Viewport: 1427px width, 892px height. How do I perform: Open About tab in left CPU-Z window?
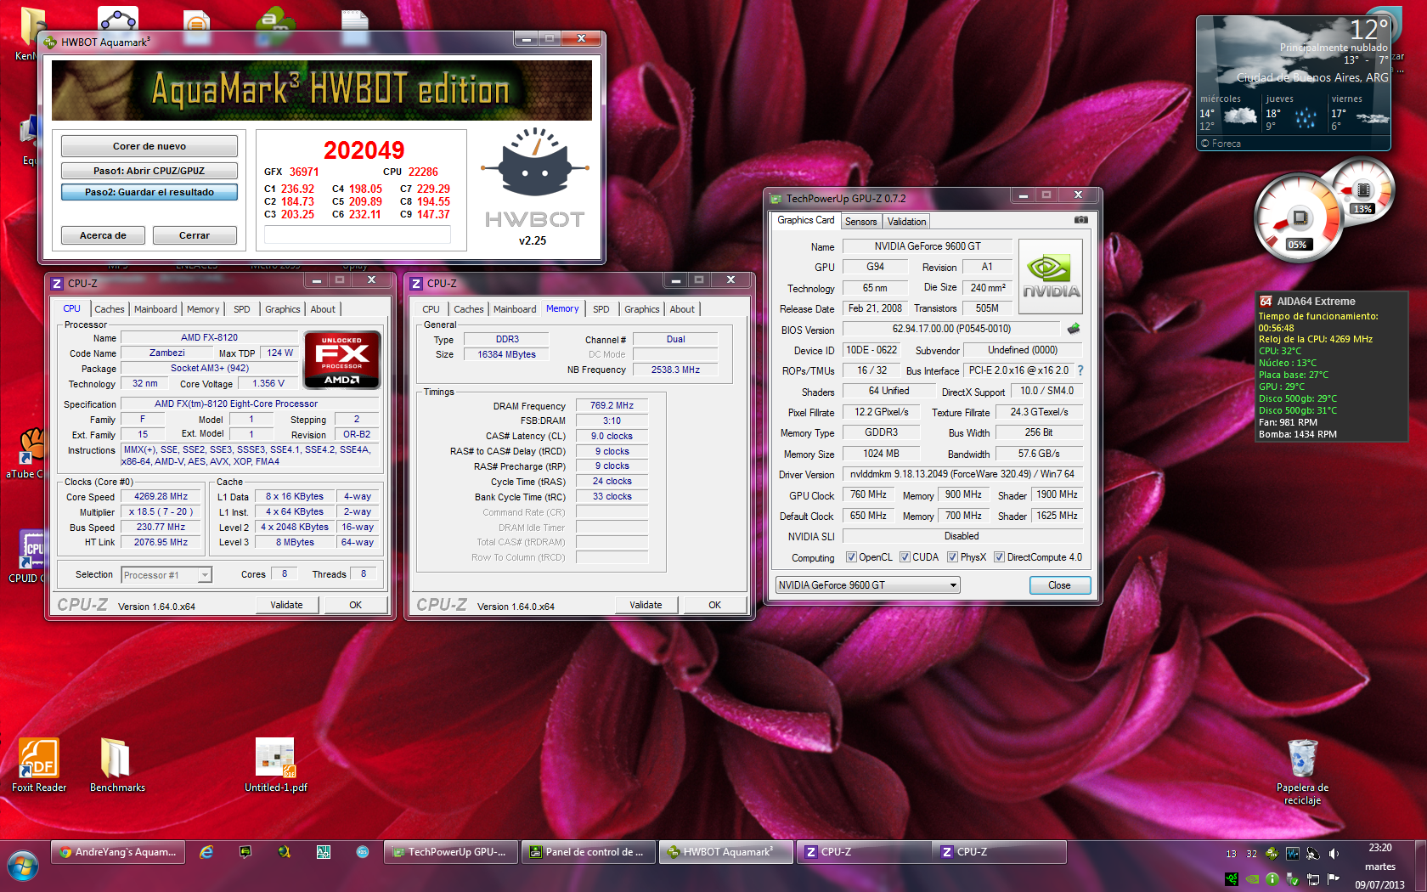[323, 309]
